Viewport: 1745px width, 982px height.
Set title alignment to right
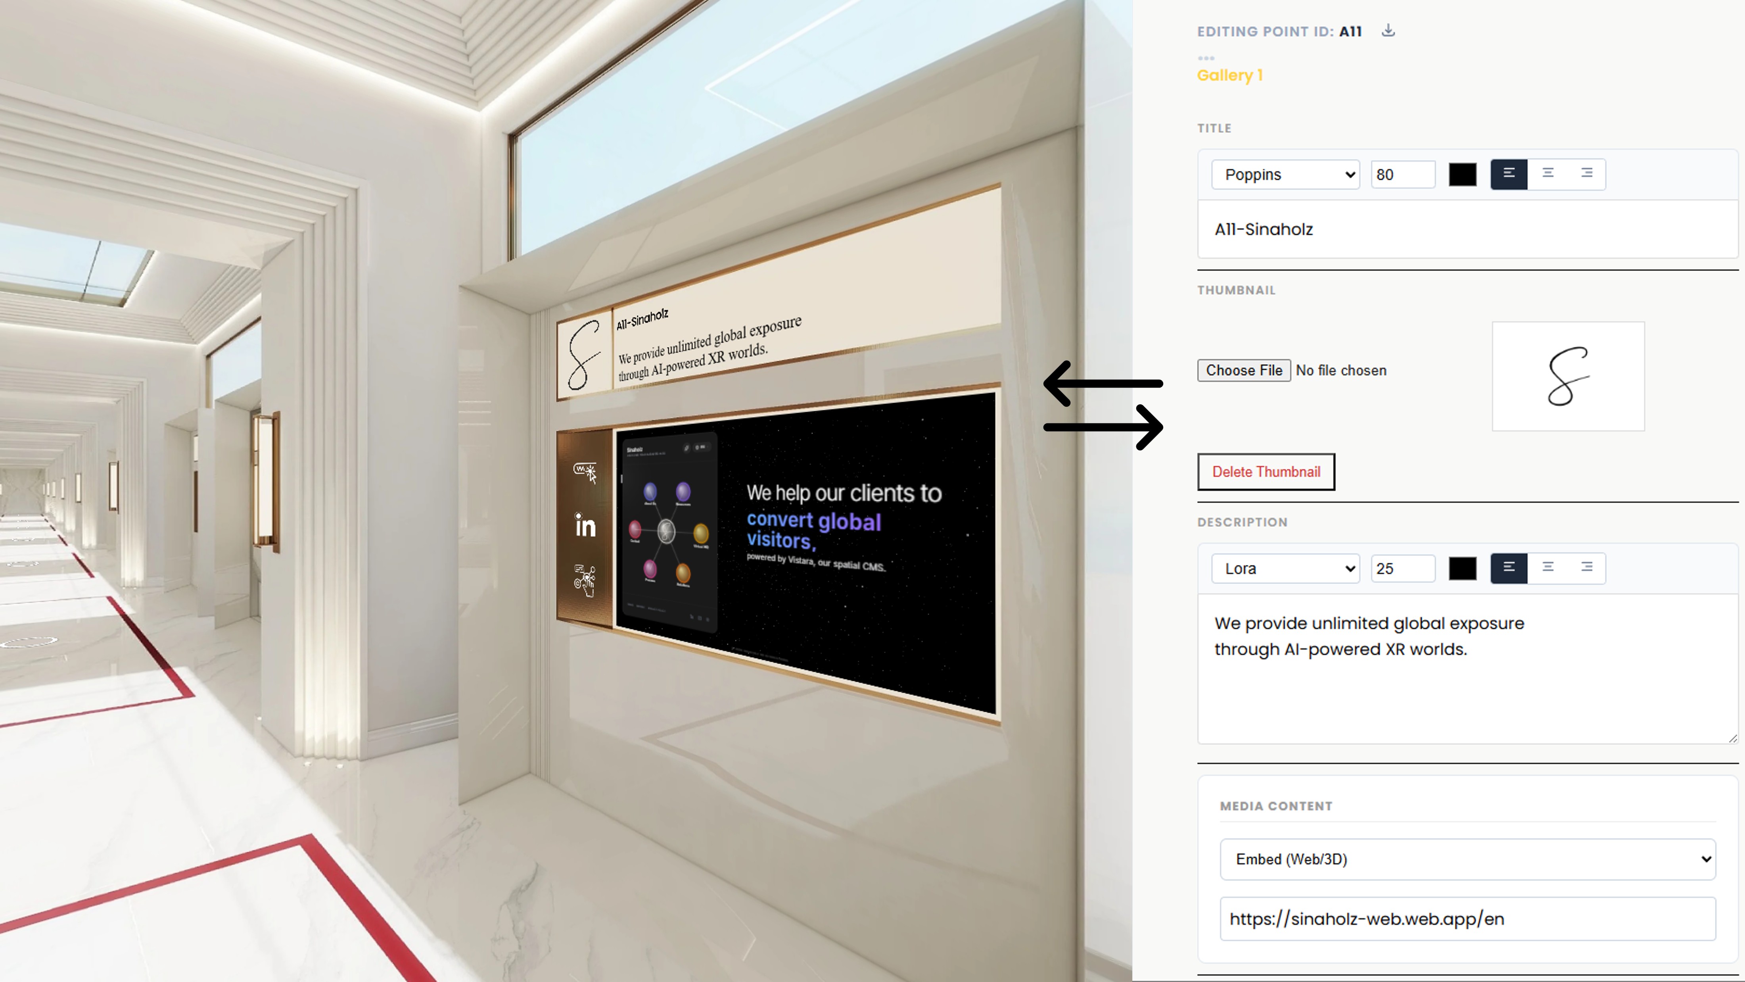point(1586,174)
